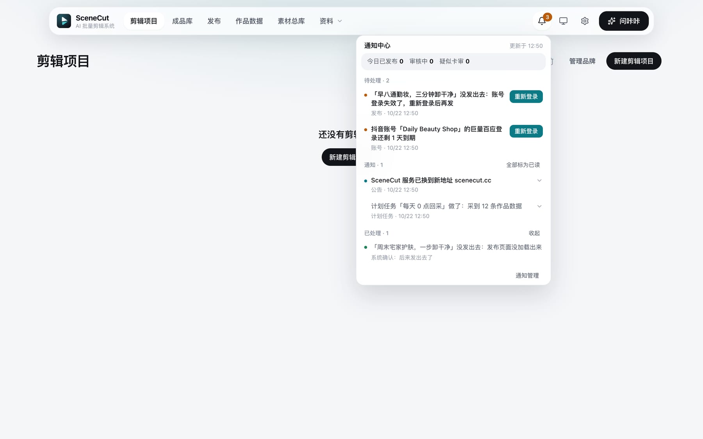Open 通知管理 link

coord(527,275)
